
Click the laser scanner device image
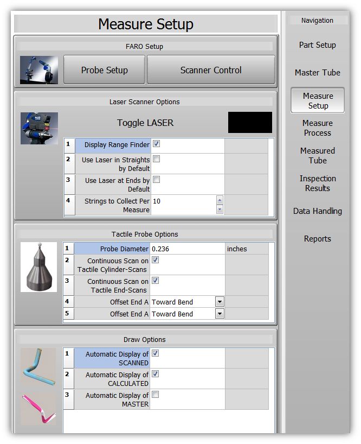point(39,129)
